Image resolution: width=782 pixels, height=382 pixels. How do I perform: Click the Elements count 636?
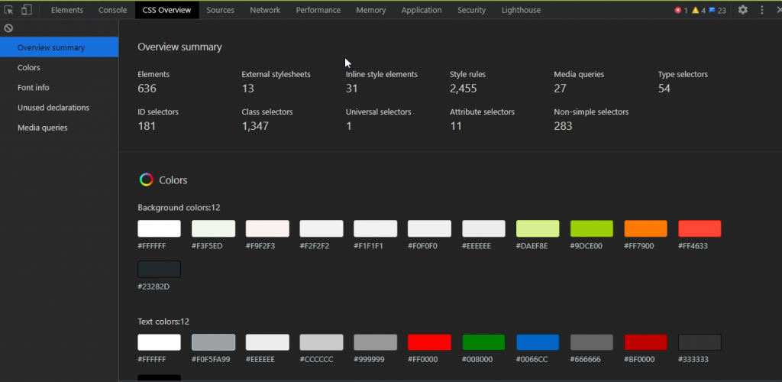[x=147, y=89]
